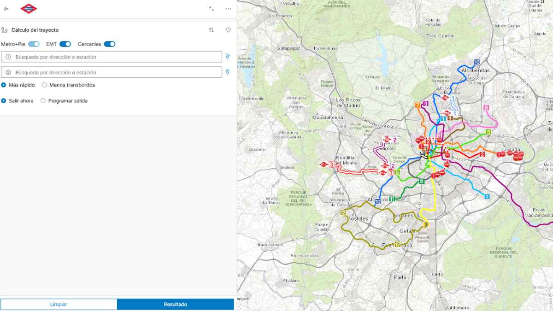The width and height of the screenshot is (553, 311).
Task: Click the destination search input field
Action: 111,72
